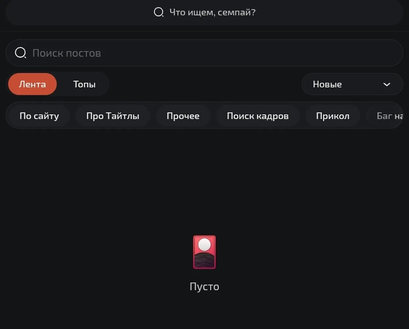The image size is (409, 329).
Task: Expand the chevron arrow next to 'Новые'
Action: point(387,85)
